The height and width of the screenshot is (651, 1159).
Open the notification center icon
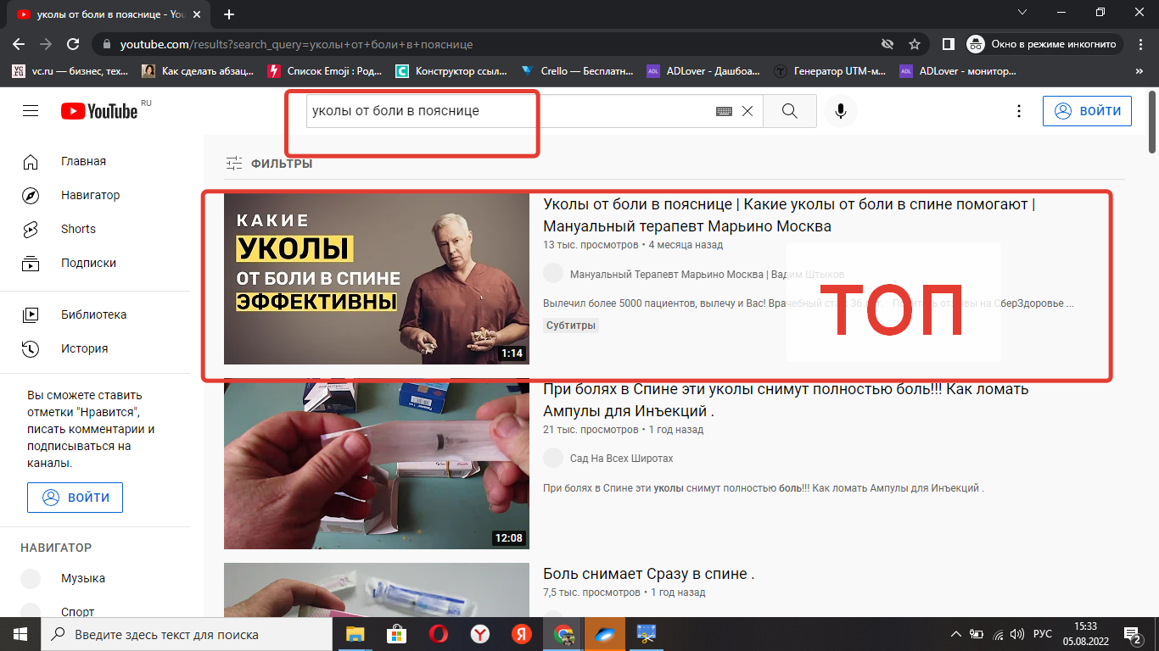(x=1133, y=634)
